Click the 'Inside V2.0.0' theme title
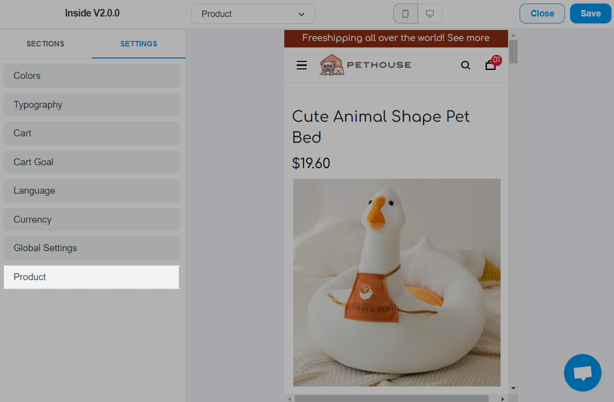This screenshot has height=402, width=614. (92, 13)
